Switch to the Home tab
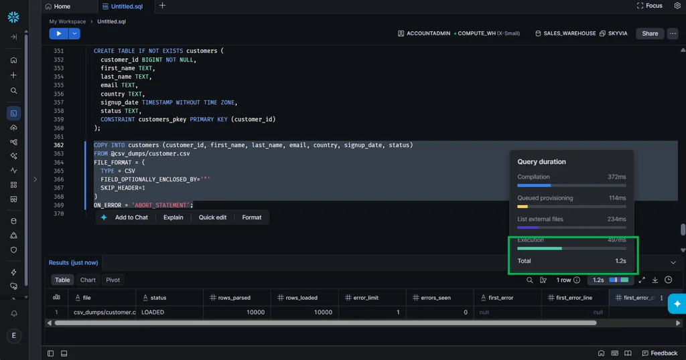This screenshot has width=686, height=360. [58, 6]
